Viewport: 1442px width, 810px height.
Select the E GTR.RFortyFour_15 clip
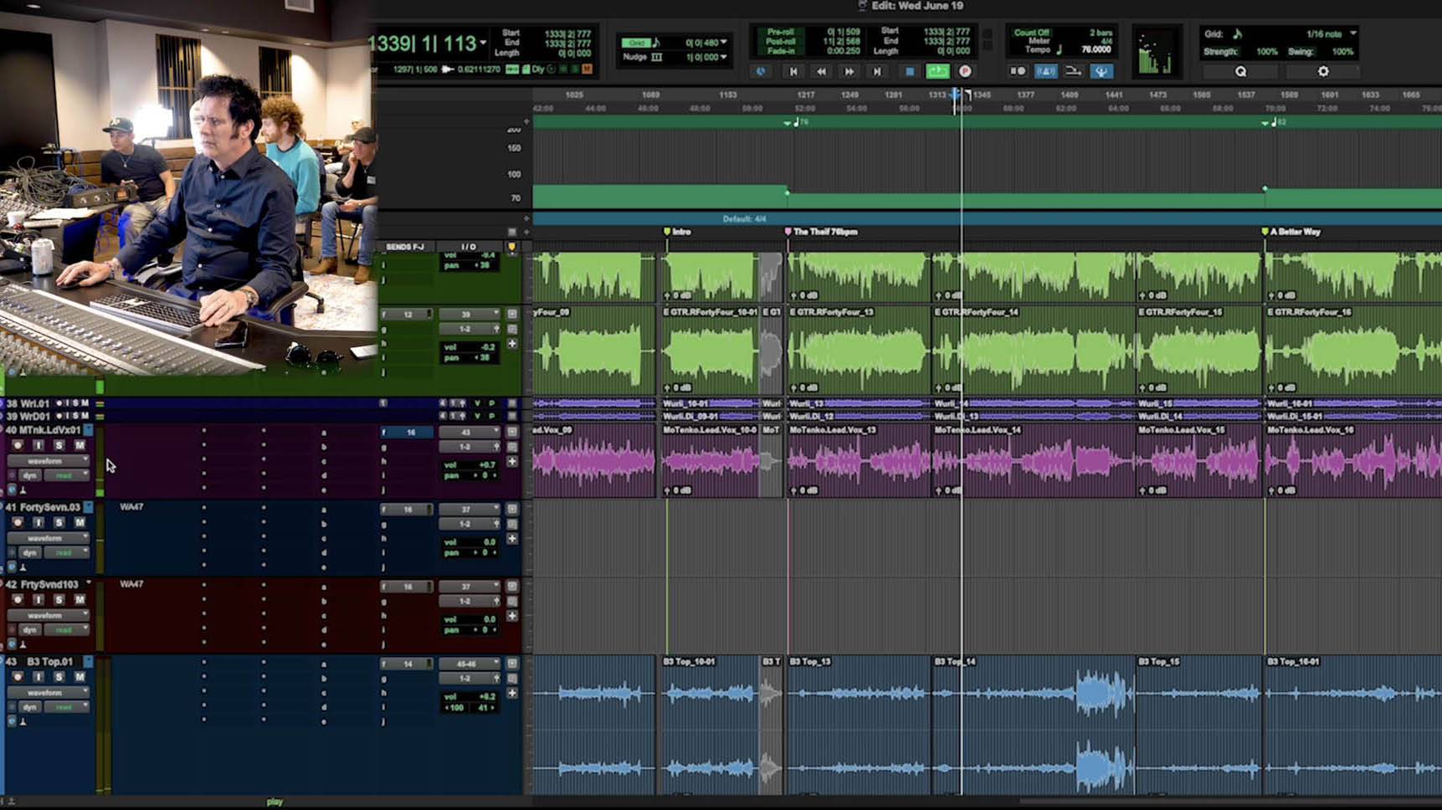click(1198, 349)
